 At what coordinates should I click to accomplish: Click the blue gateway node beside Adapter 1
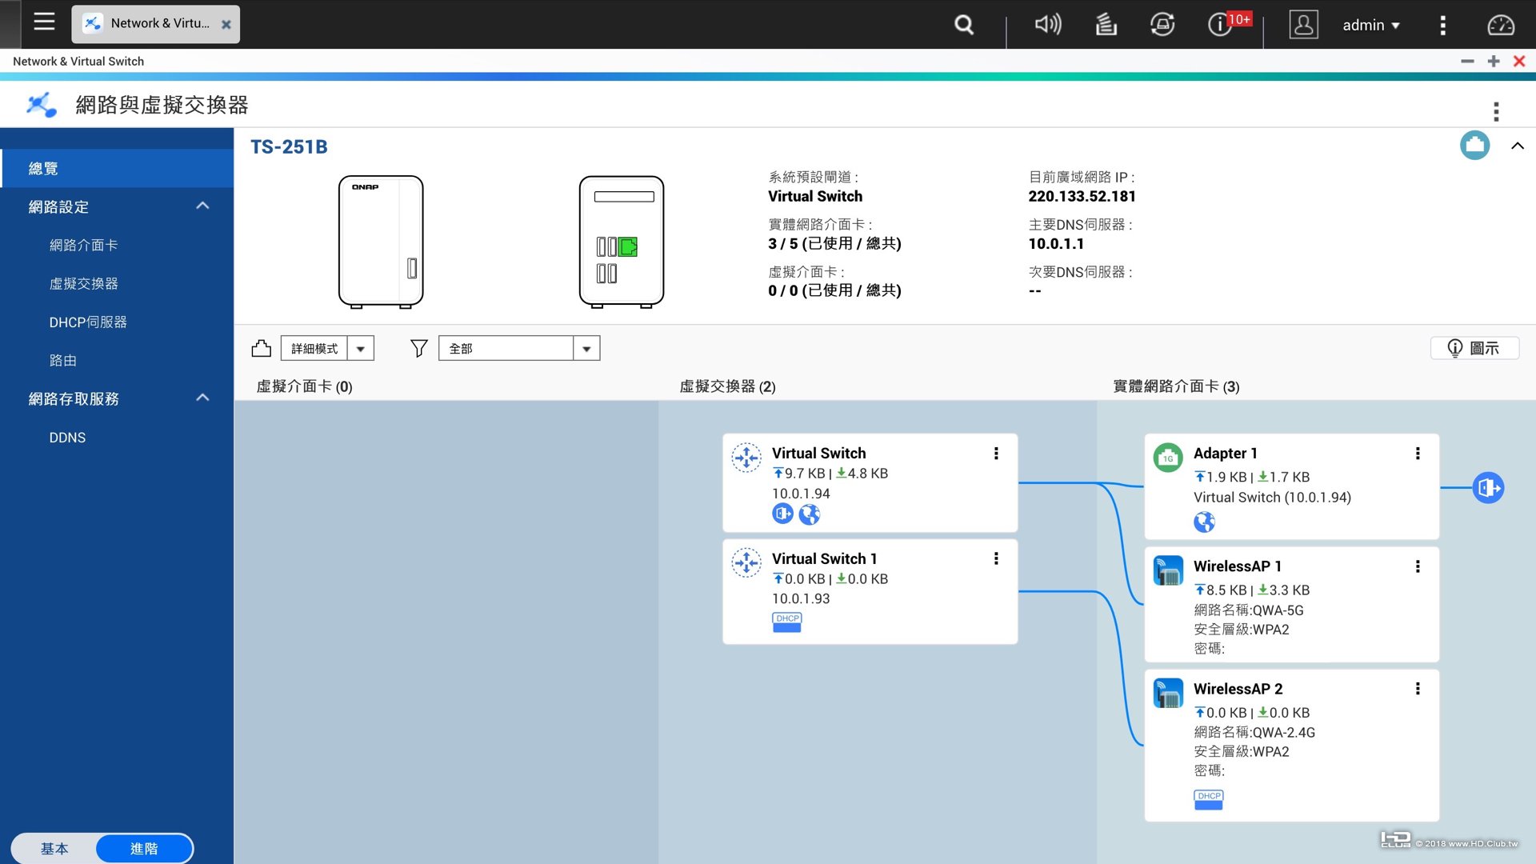(1488, 487)
